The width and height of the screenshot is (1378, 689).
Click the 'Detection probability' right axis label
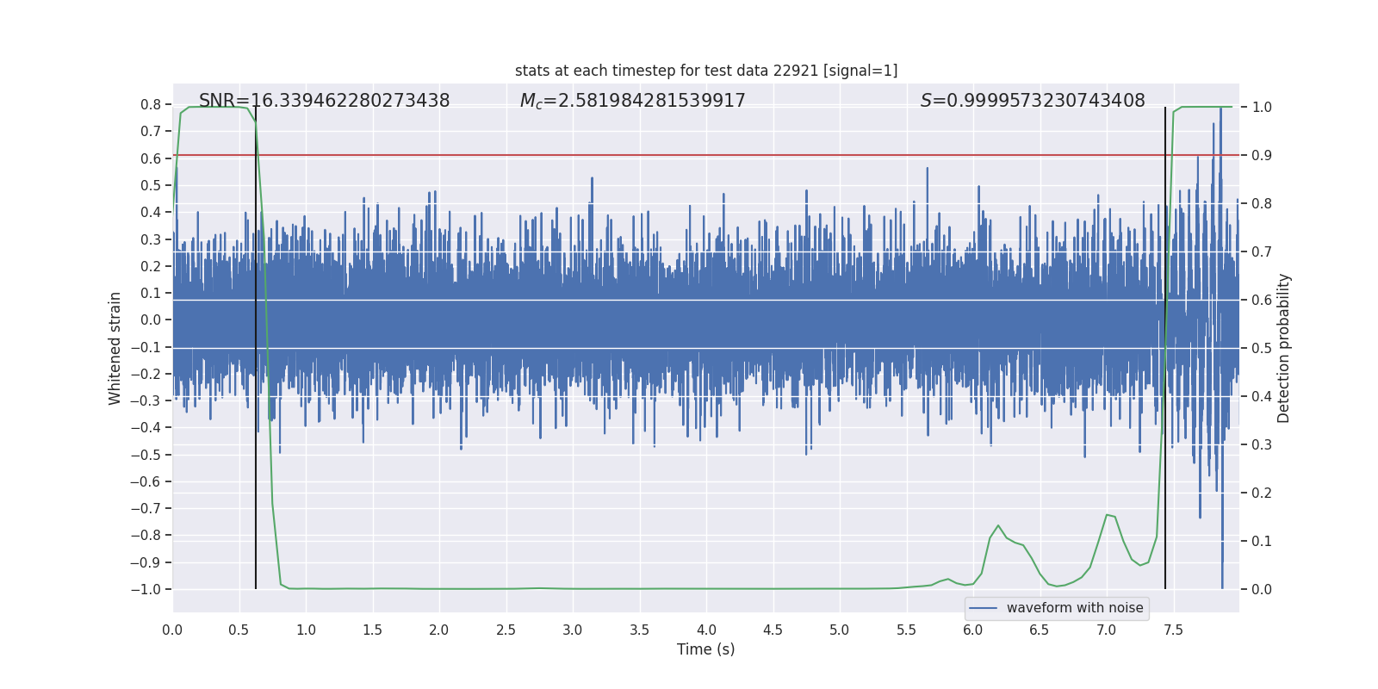point(1284,348)
